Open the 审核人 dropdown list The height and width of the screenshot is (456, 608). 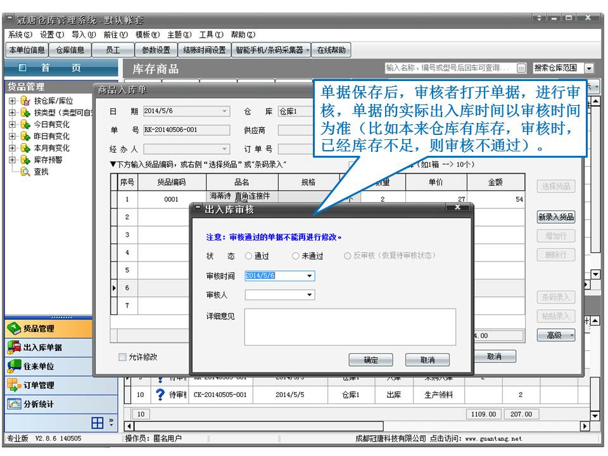point(310,295)
